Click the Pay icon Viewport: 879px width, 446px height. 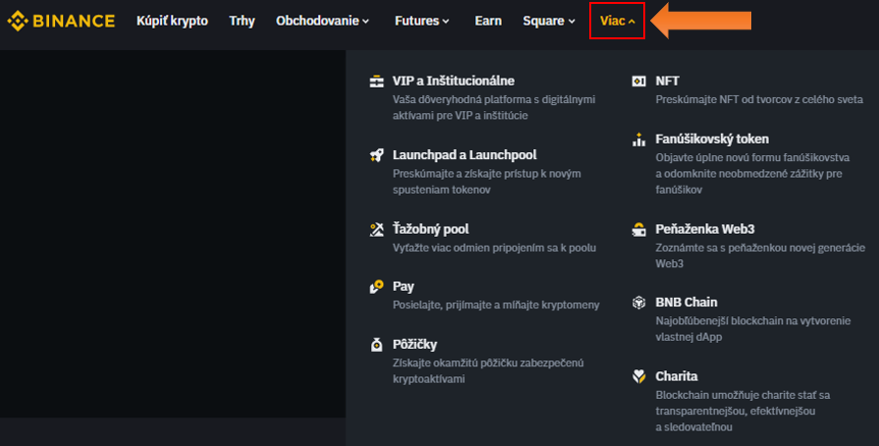376,287
